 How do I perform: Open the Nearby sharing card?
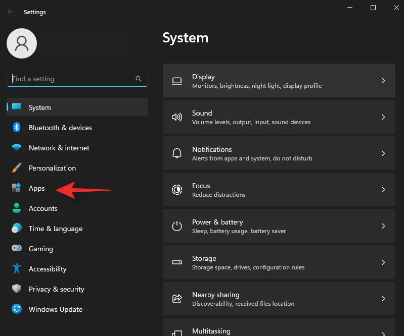tap(279, 298)
